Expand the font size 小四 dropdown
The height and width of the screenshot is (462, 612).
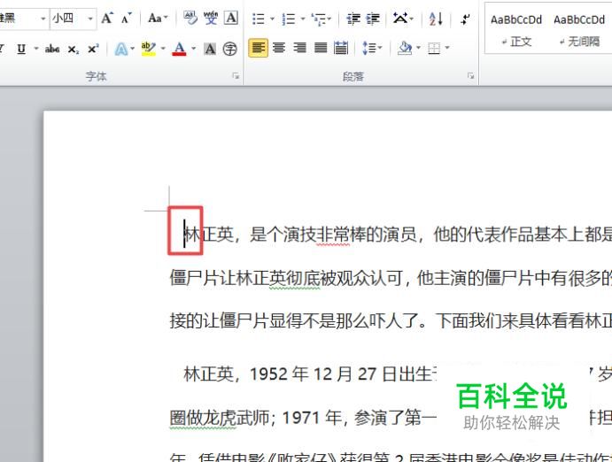click(x=90, y=19)
